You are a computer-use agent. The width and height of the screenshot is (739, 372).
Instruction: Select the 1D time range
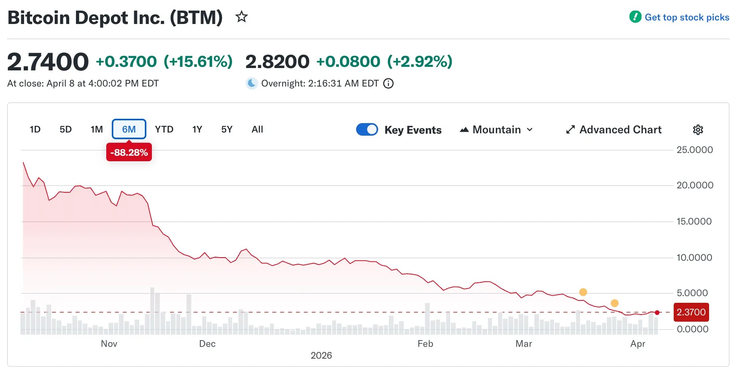[35, 129]
